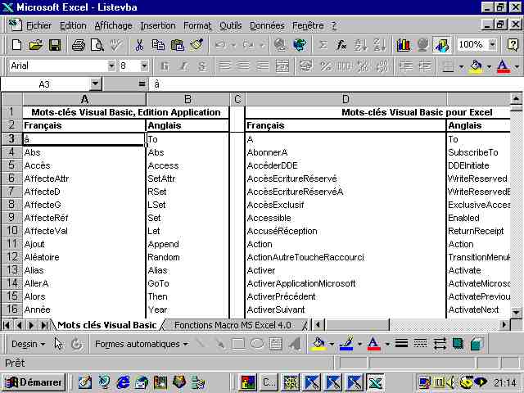524x393 pixels.
Task: Open the Paste Function fx icon
Action: [341, 45]
